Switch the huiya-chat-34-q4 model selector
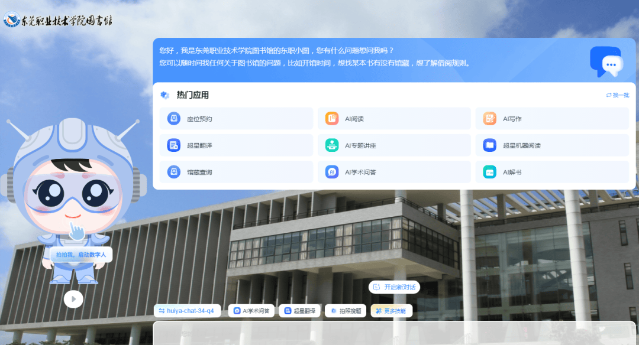This screenshot has width=639, height=345. (187, 311)
